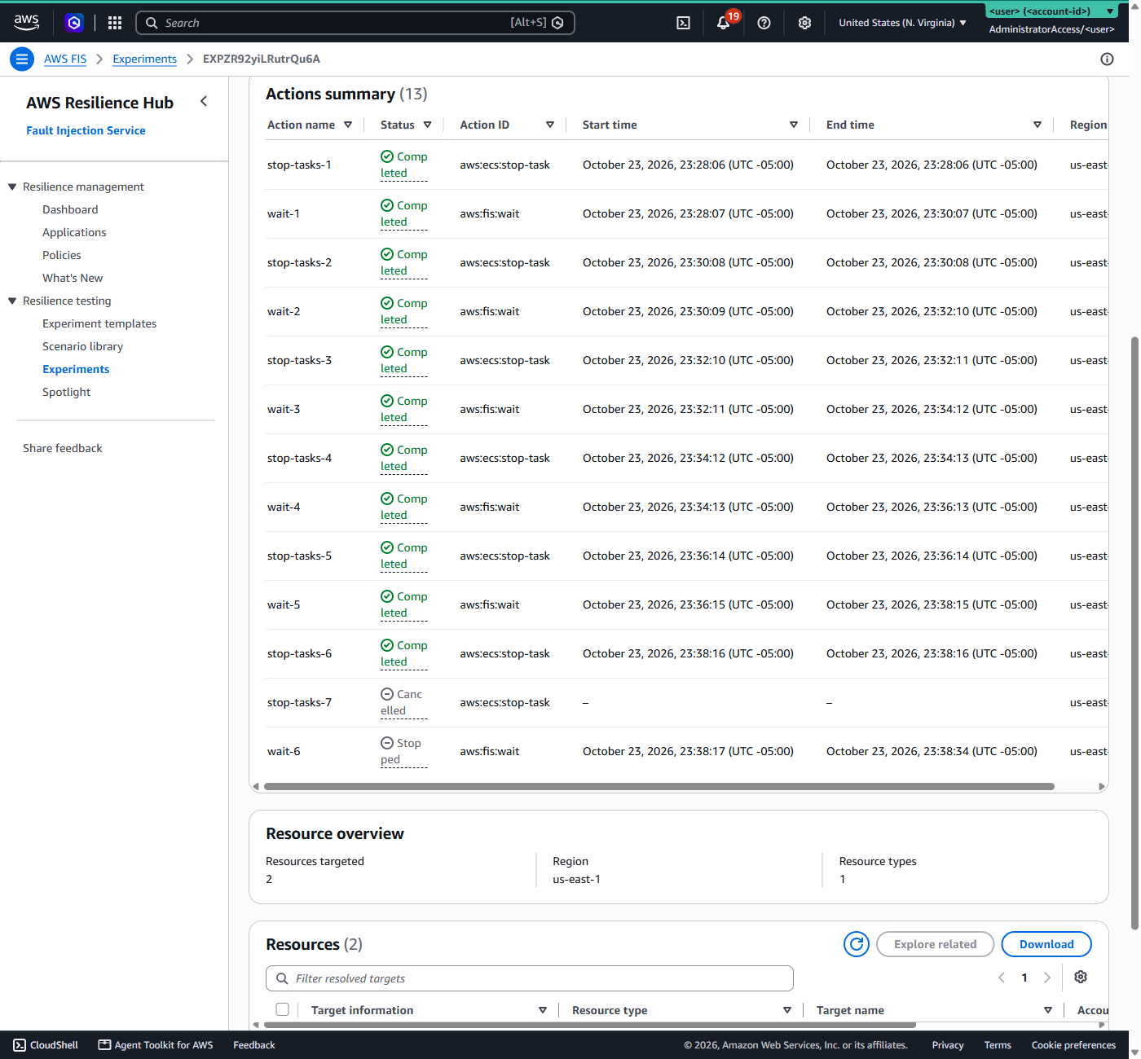
Task: Refresh the Resources list
Action: click(x=857, y=944)
